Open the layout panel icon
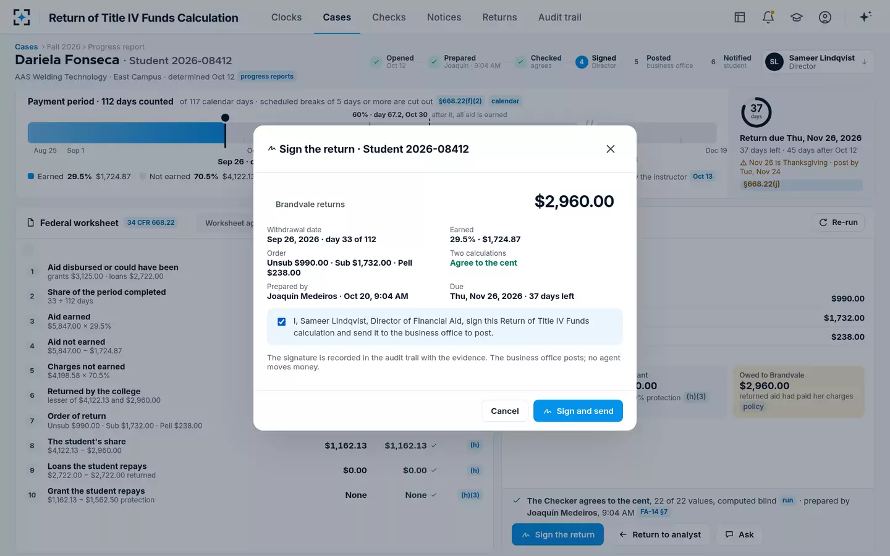This screenshot has height=556, width=890. pyautogui.click(x=740, y=17)
